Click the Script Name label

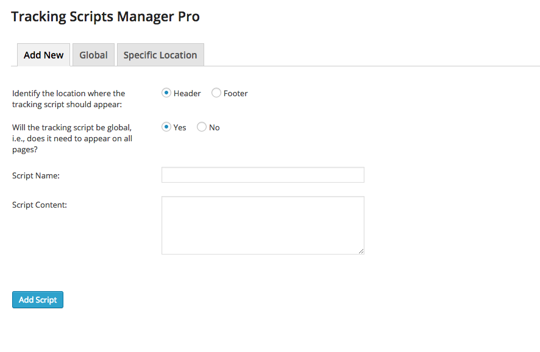[36, 176]
